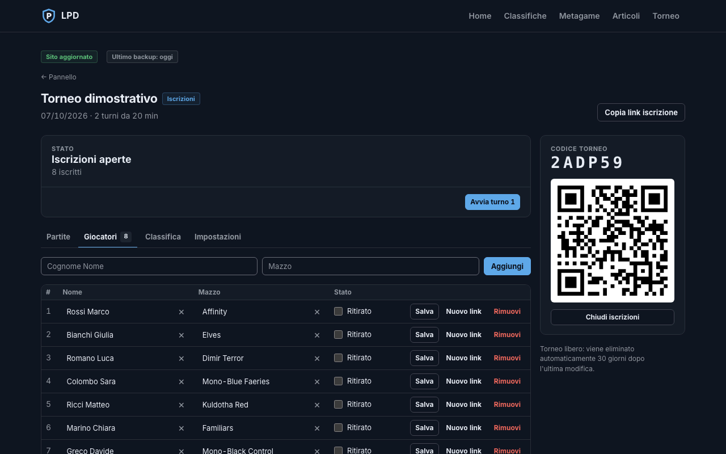Screen dimensions: 726x454
Task: Mark Rossi Marco as Ritirato
Action: [x=339, y=311]
